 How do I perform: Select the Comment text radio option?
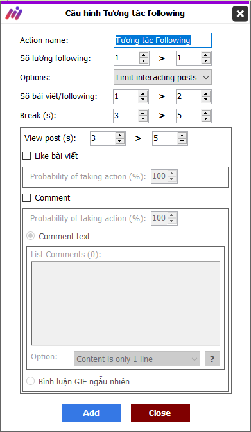[x=30, y=236]
